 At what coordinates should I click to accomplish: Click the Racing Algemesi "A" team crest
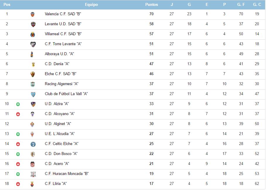33,84
